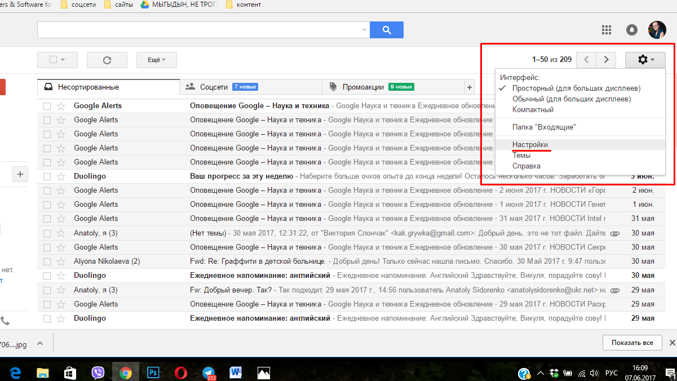Open the notifications bell
Image resolution: width=677 pixels, height=381 pixels.
point(632,30)
